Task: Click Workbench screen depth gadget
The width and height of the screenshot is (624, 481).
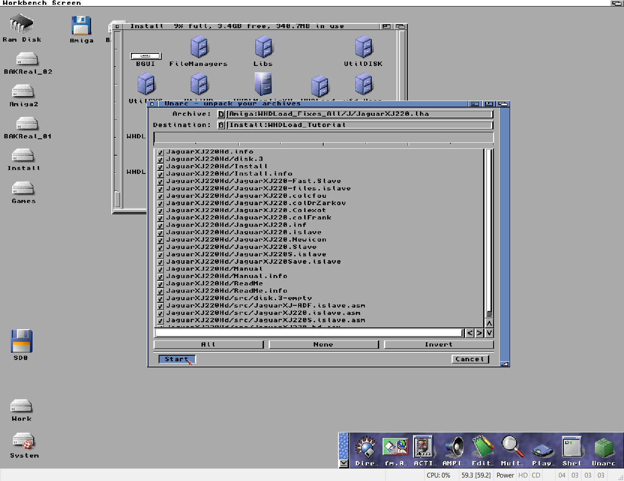Action: click(x=617, y=3)
